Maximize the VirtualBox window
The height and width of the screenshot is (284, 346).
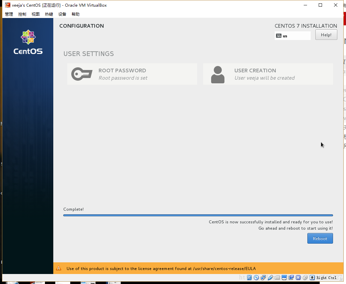click(x=320, y=5)
